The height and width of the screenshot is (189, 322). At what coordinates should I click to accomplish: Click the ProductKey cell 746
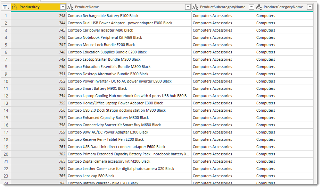[39, 37]
